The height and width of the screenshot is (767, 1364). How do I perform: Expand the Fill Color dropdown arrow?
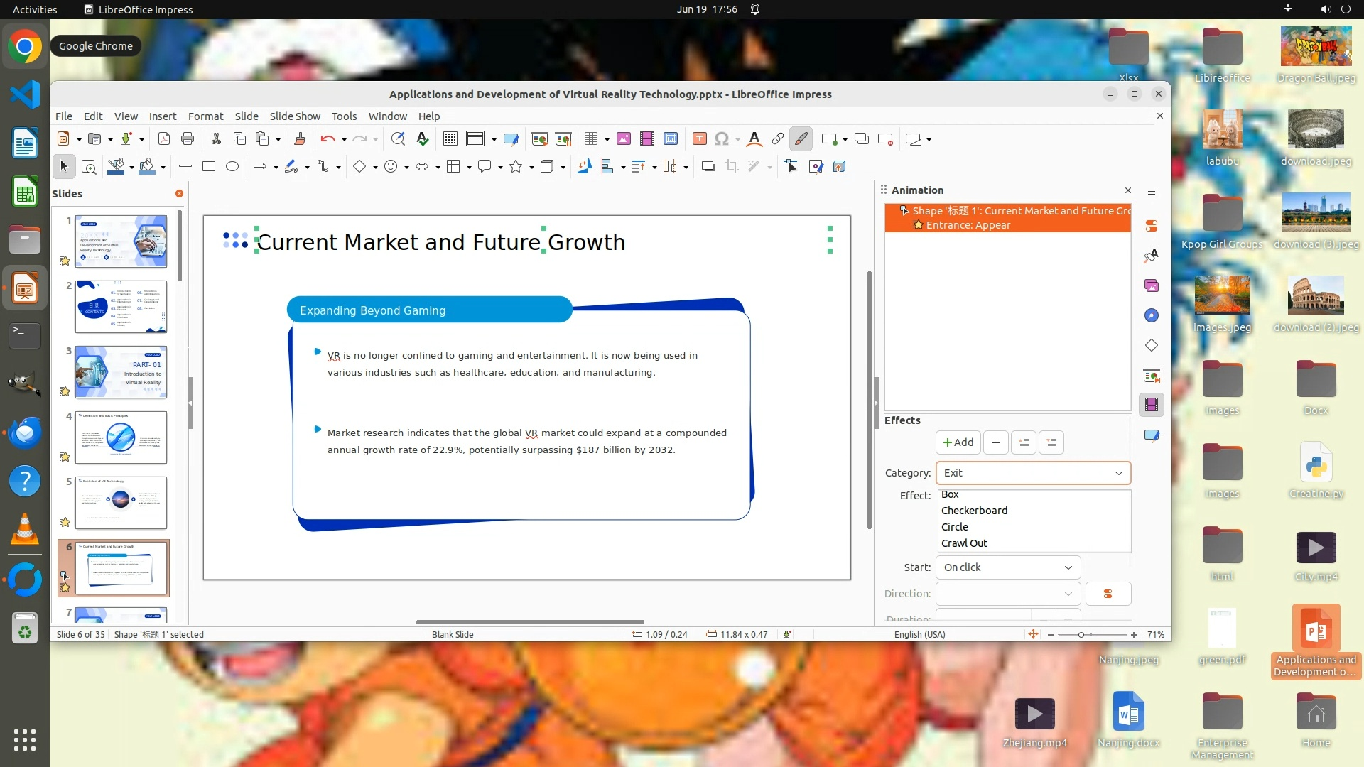[x=163, y=167]
